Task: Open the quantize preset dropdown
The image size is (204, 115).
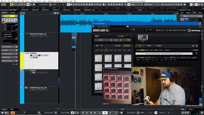Action: 169,4
